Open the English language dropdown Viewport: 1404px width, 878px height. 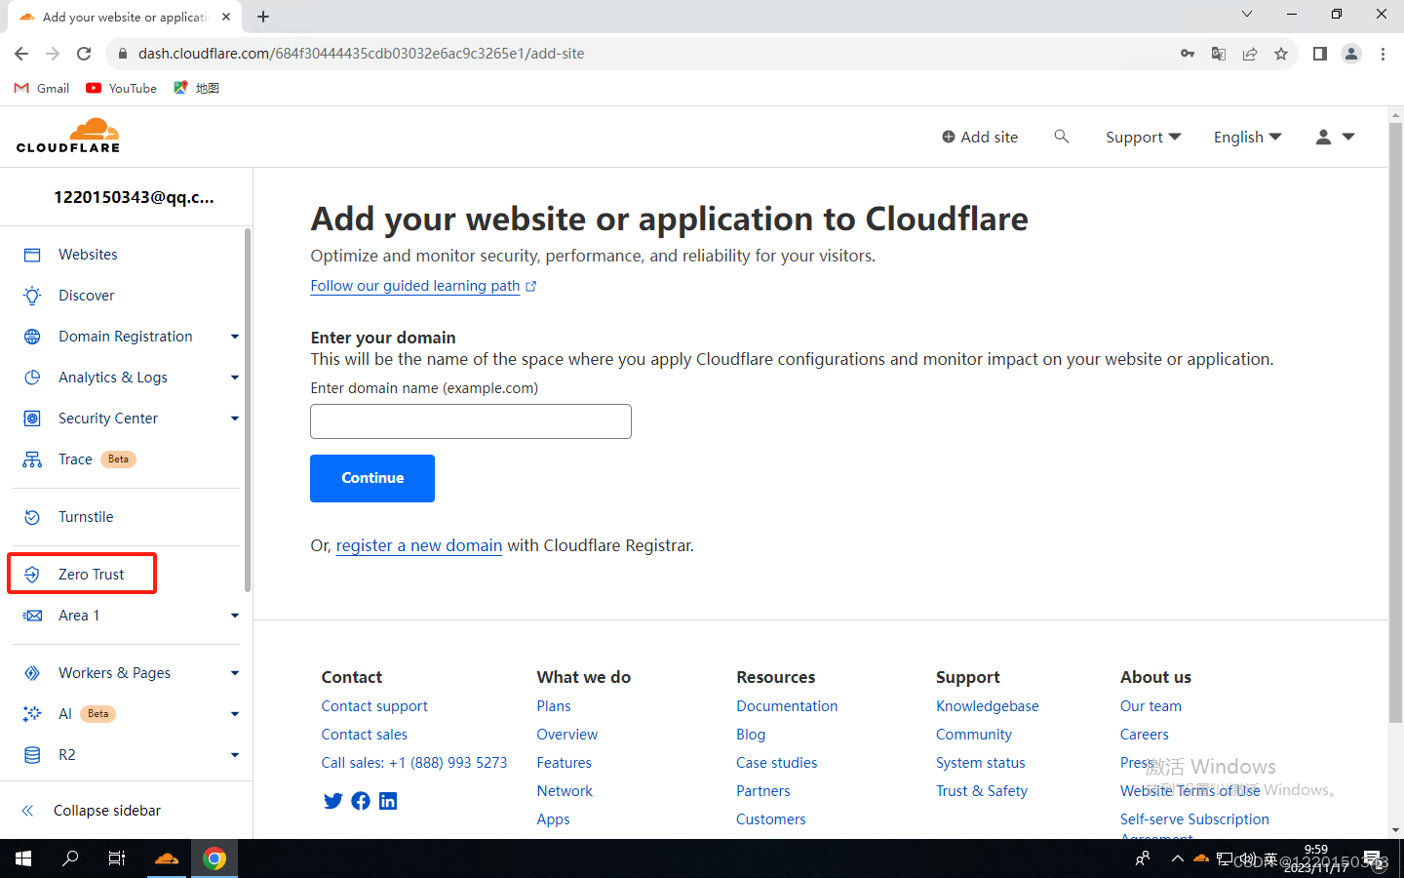point(1247,138)
